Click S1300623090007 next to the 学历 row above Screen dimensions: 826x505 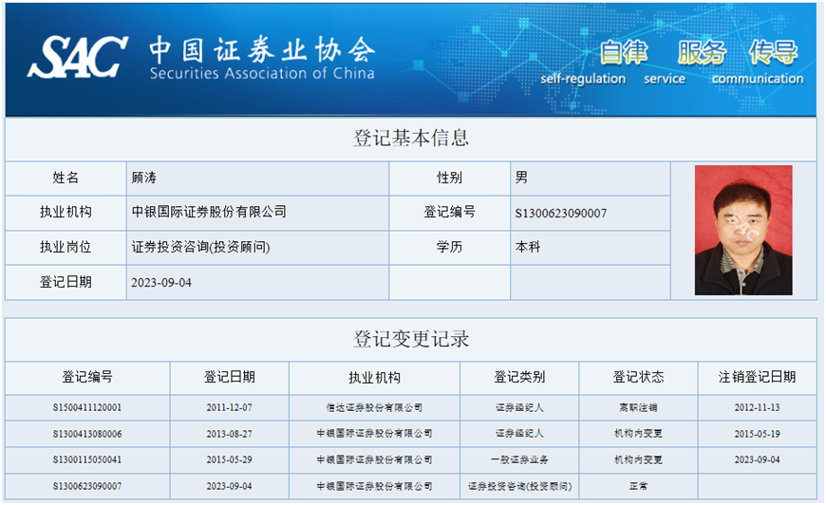561,214
